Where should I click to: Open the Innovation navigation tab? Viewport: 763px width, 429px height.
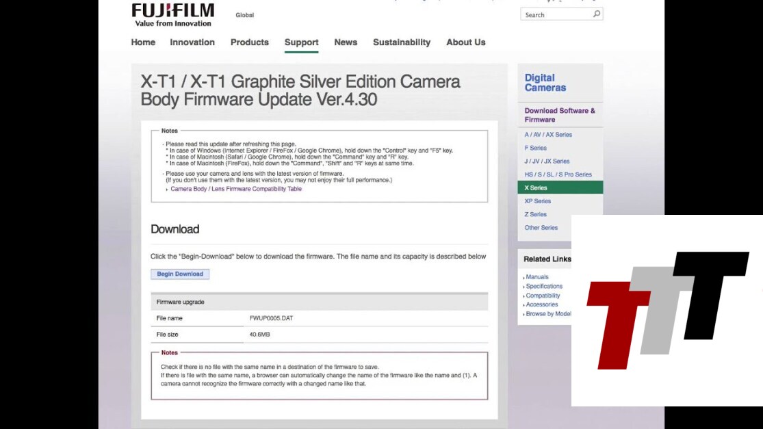tap(192, 42)
